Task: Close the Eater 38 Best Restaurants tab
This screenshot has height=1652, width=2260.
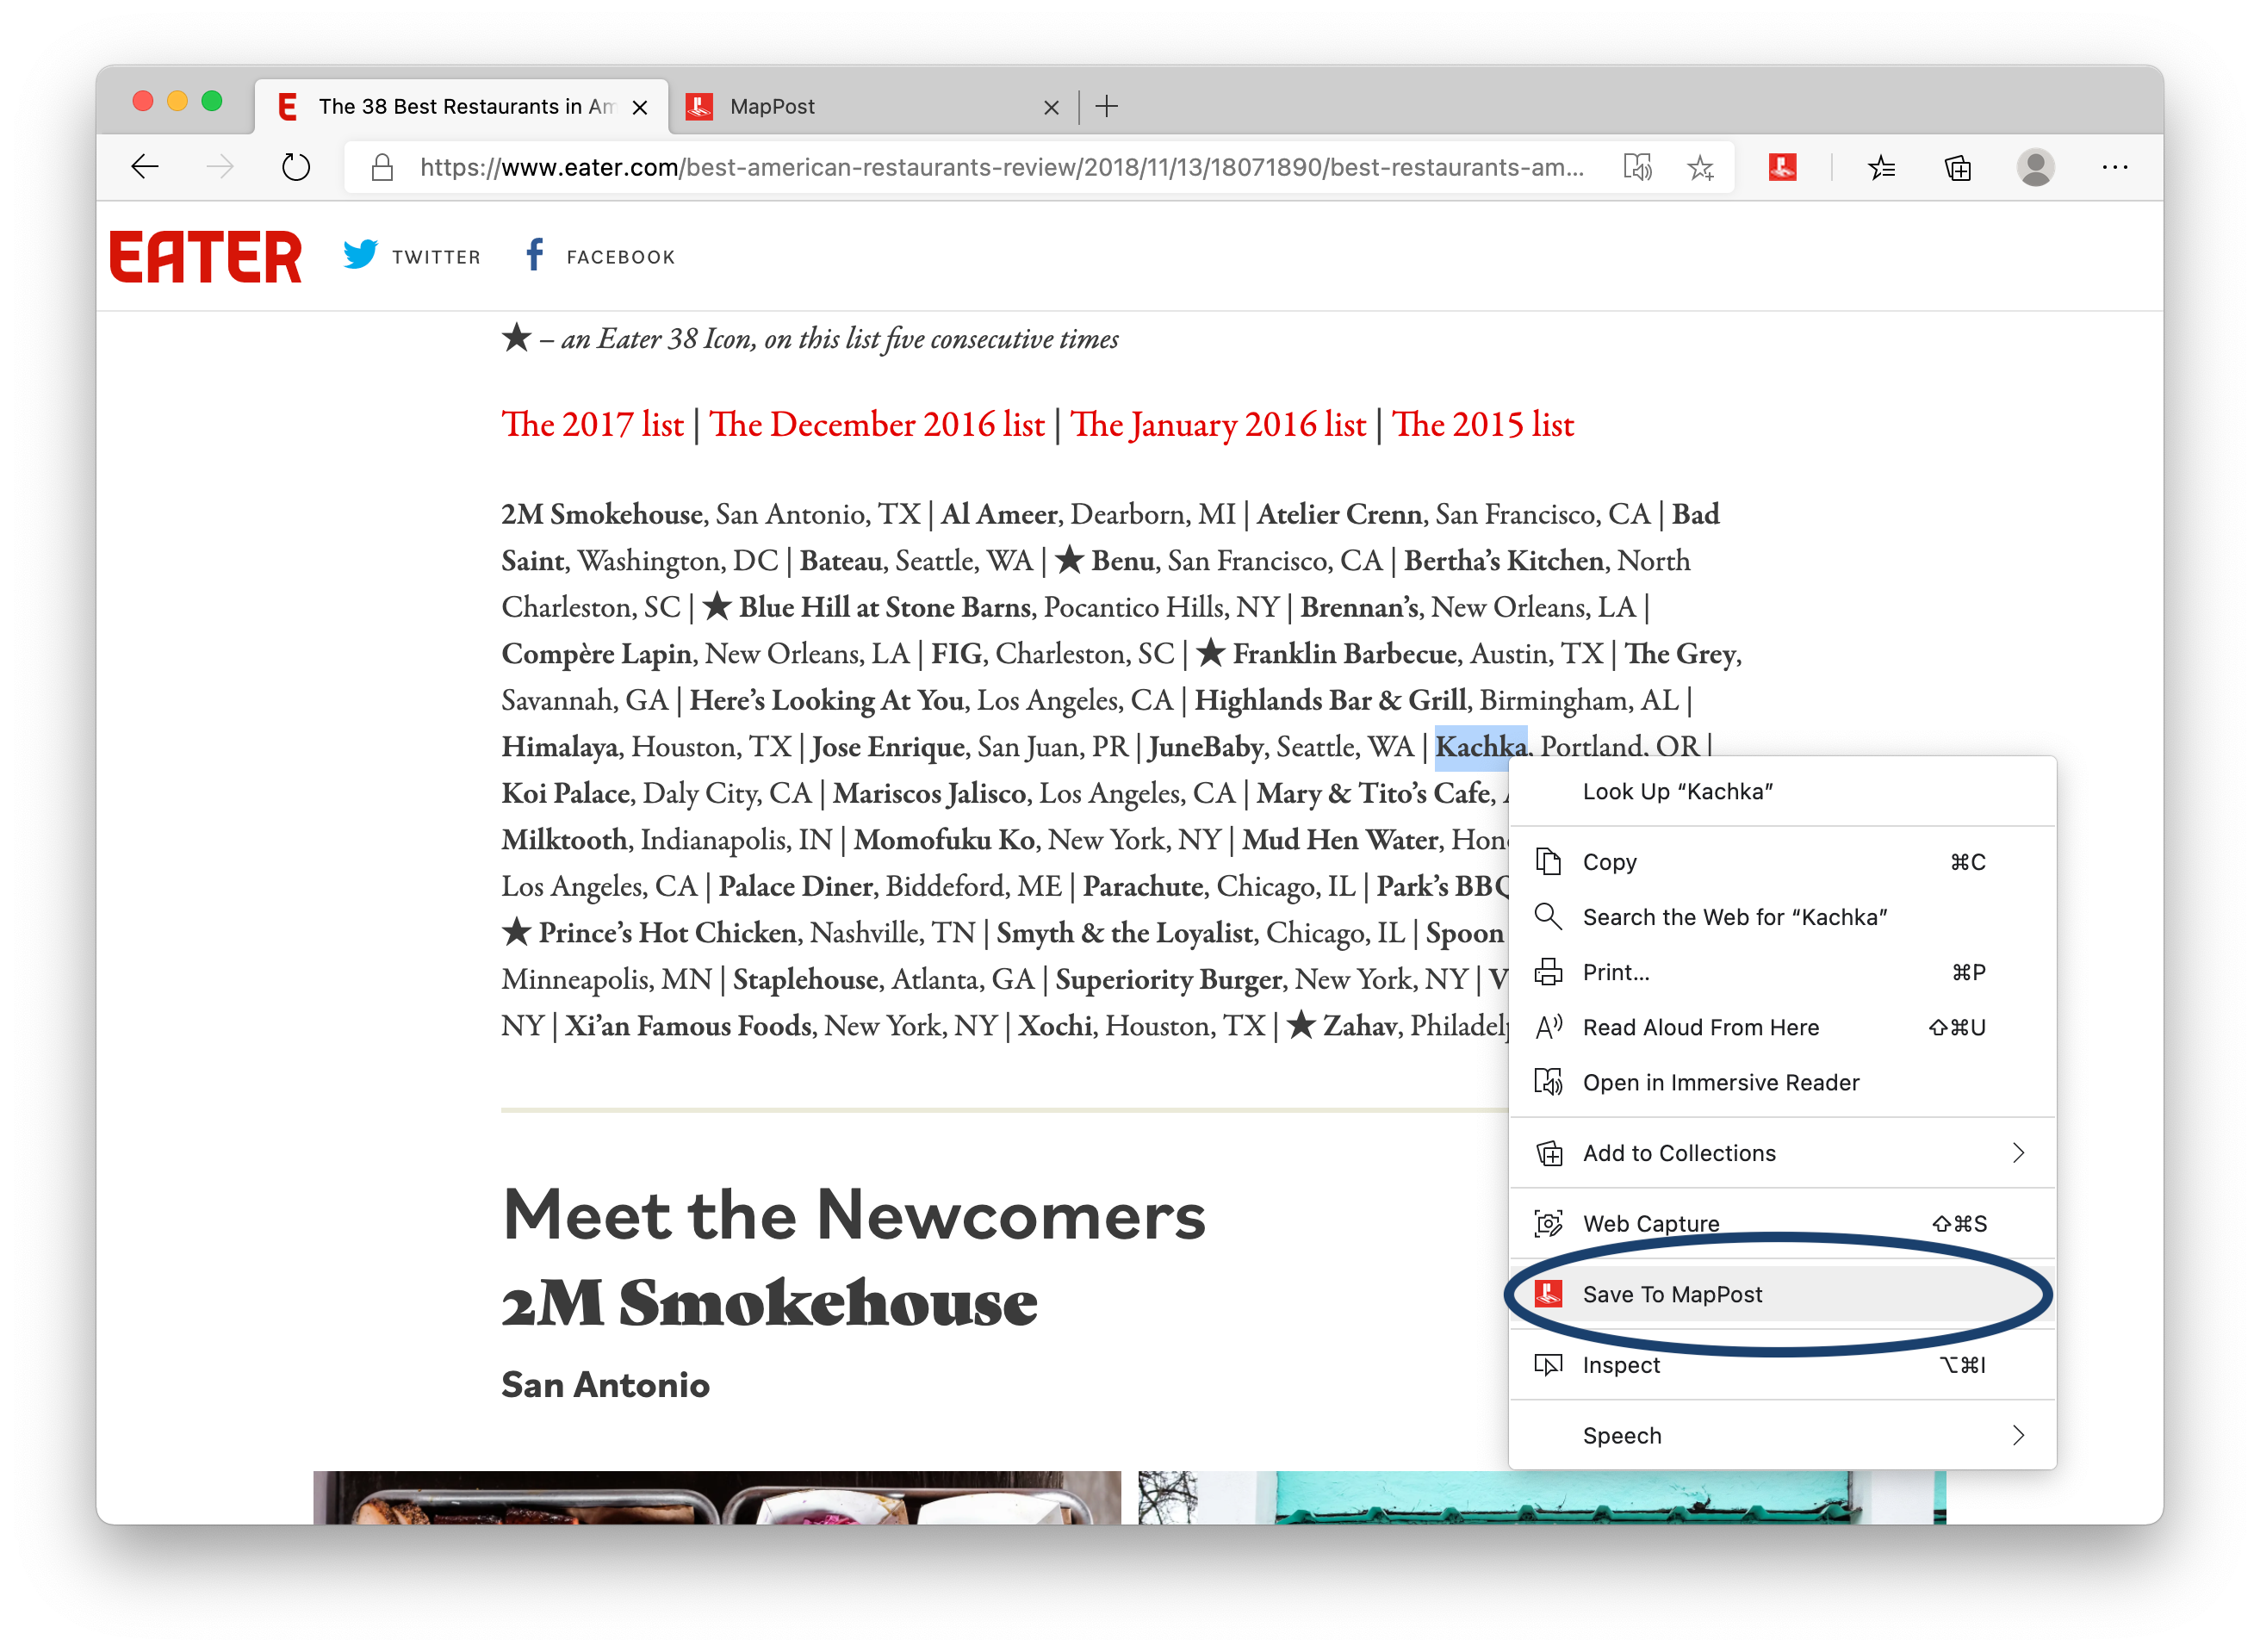Action: pyautogui.click(x=640, y=107)
